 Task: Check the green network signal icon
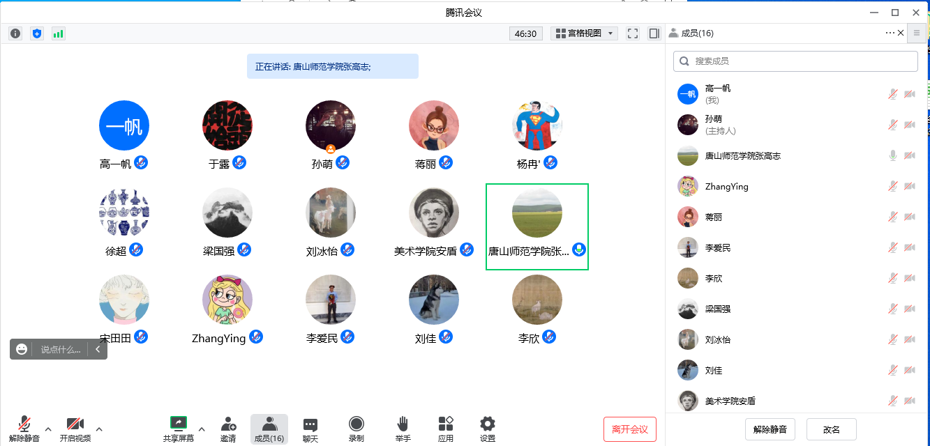tap(59, 33)
